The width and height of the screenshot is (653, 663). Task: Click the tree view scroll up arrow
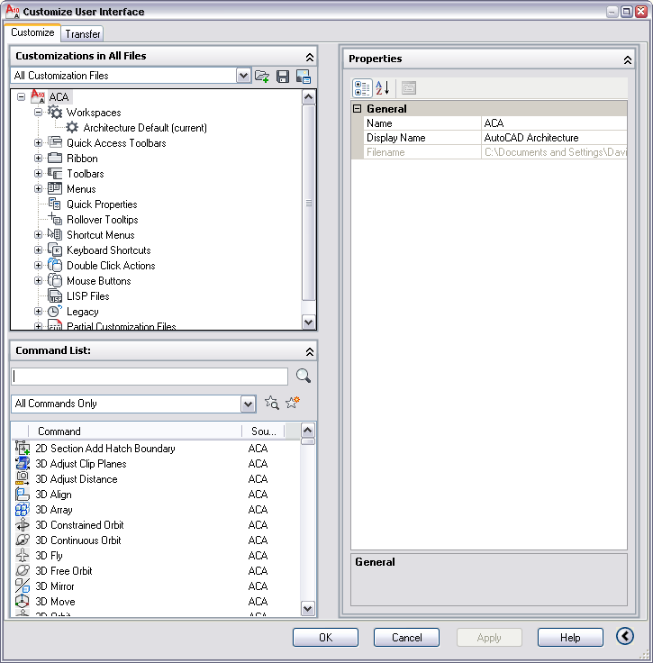[309, 97]
